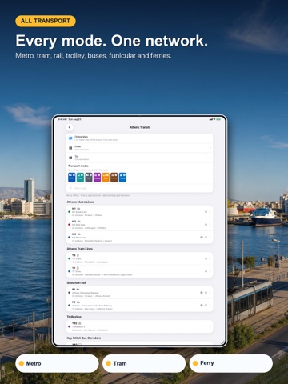Toggle the blue Metro transport mode

[x=72, y=178]
